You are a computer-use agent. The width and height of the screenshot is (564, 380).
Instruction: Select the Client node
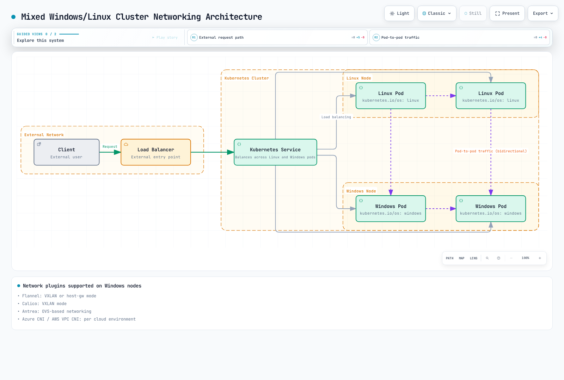(x=67, y=152)
